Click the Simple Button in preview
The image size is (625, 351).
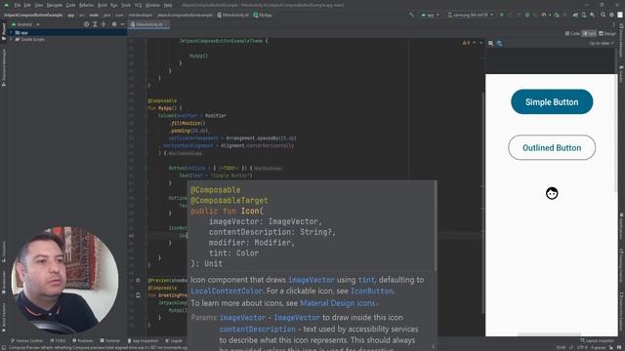click(552, 101)
